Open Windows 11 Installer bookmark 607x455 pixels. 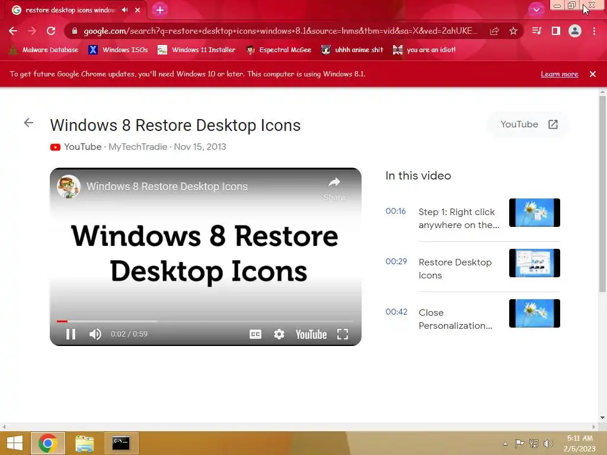pyautogui.click(x=197, y=50)
